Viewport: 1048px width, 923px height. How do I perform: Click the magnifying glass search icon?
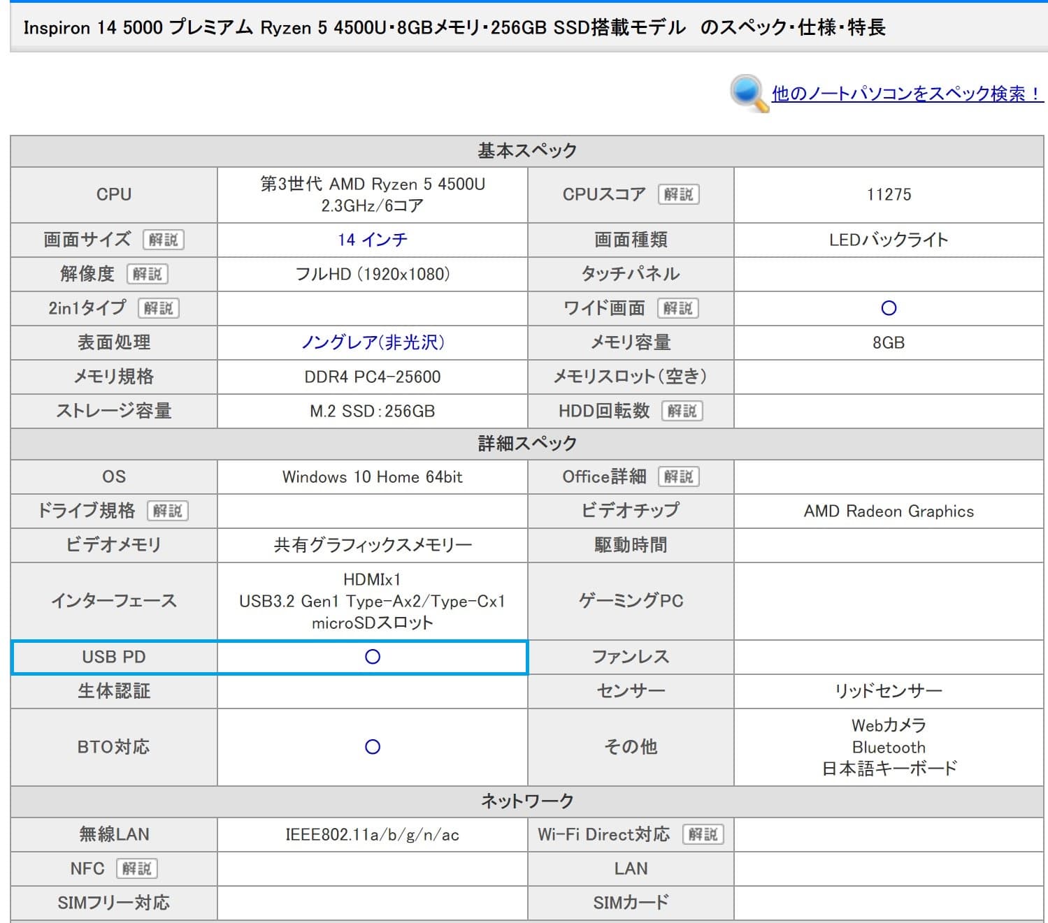pos(749,93)
